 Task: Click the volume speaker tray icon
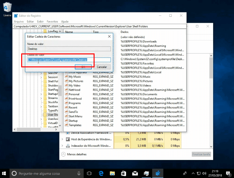pos(204,173)
